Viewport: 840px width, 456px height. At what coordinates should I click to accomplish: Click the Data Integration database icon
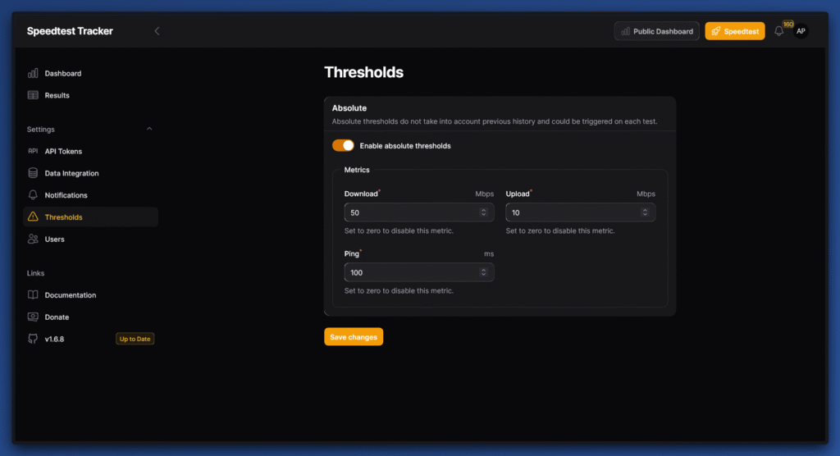click(x=33, y=173)
